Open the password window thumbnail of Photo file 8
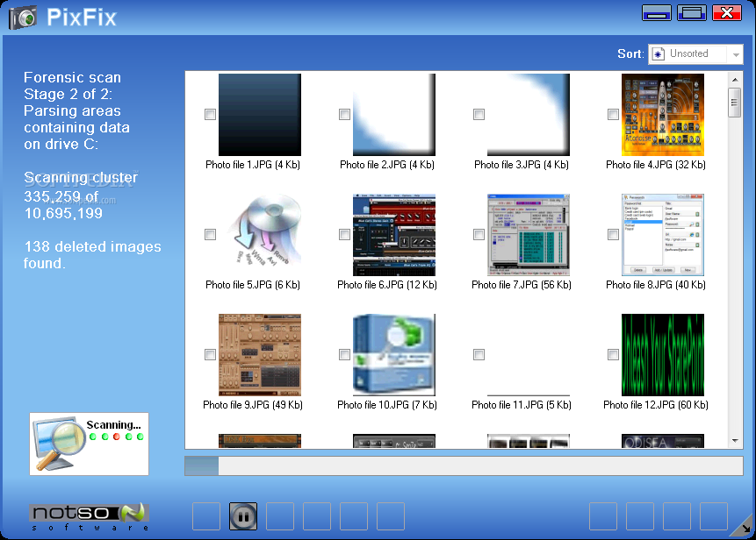 point(663,234)
